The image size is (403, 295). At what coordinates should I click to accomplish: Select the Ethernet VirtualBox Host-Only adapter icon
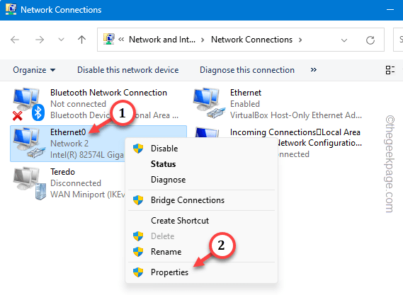click(209, 103)
